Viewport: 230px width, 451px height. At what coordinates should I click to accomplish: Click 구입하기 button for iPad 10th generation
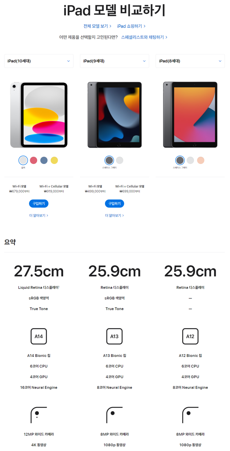tap(39, 203)
